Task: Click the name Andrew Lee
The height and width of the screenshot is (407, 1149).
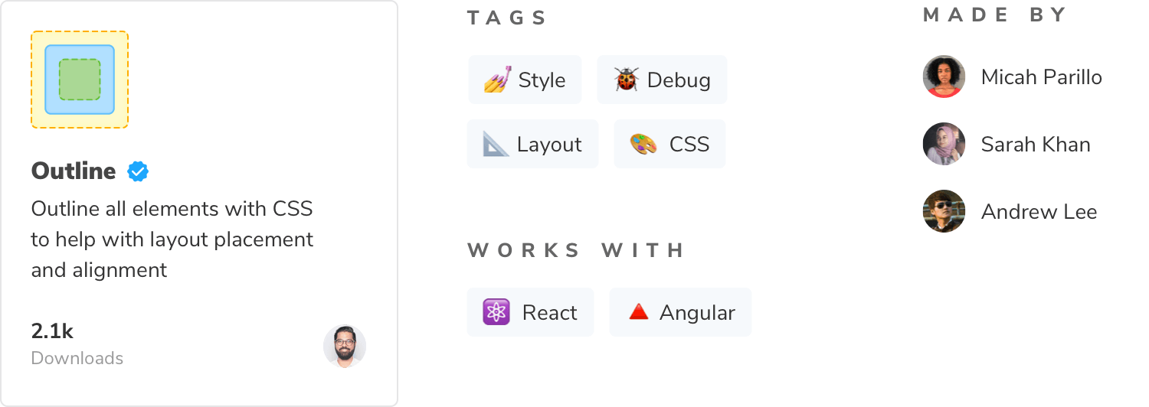Action: coord(1039,211)
